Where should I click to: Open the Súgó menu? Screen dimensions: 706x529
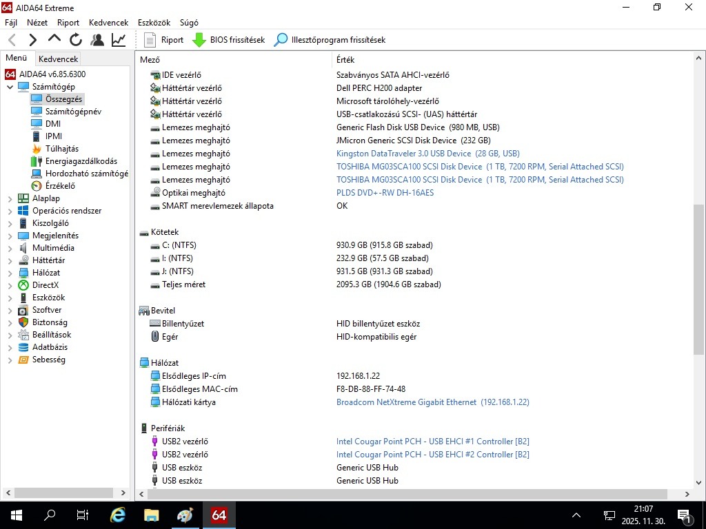189,23
